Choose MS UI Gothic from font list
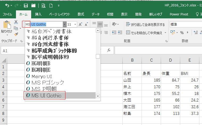Image resolution: width=202 pixels, height=125 pixels. (47, 95)
